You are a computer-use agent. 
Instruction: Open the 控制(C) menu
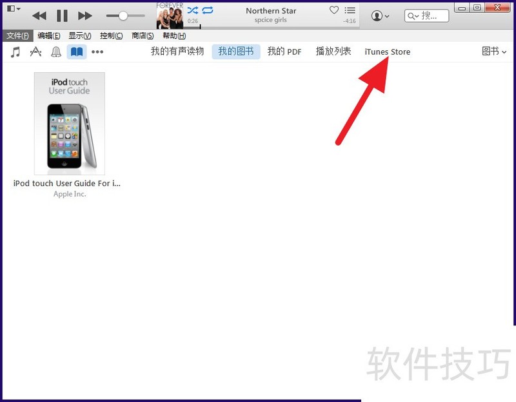pos(111,35)
